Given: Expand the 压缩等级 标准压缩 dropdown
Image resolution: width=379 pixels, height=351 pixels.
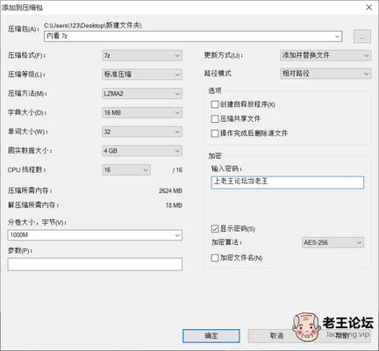Looking at the screenshot, I should (x=142, y=75).
